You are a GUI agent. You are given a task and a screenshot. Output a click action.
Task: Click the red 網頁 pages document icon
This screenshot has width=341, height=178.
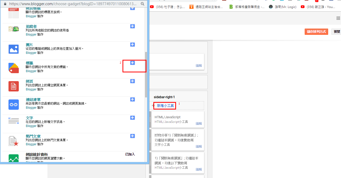14,86
